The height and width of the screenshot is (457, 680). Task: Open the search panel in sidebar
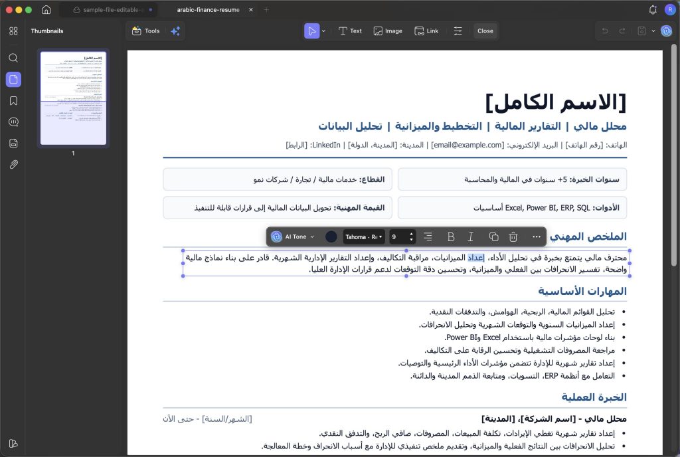click(13, 58)
